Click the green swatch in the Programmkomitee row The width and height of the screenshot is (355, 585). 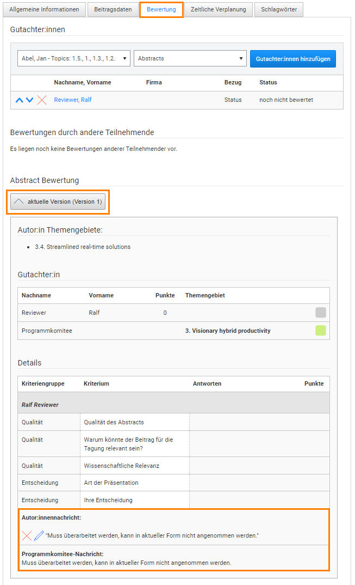[320, 330]
